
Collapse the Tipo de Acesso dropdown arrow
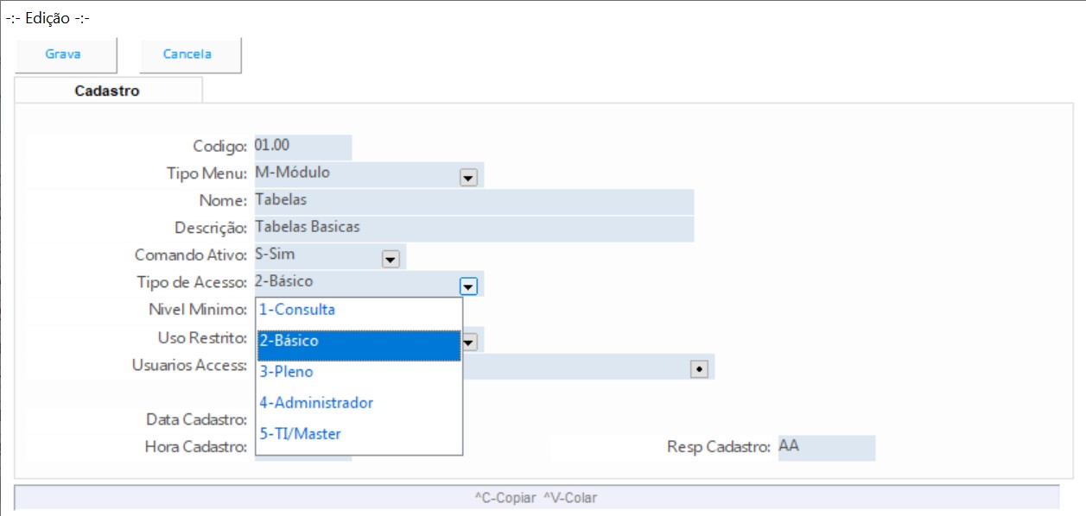468,286
